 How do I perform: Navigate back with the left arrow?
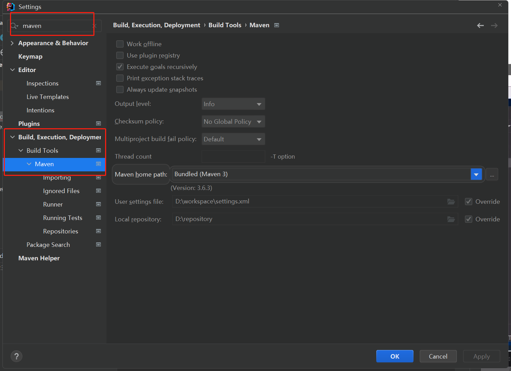(480, 26)
